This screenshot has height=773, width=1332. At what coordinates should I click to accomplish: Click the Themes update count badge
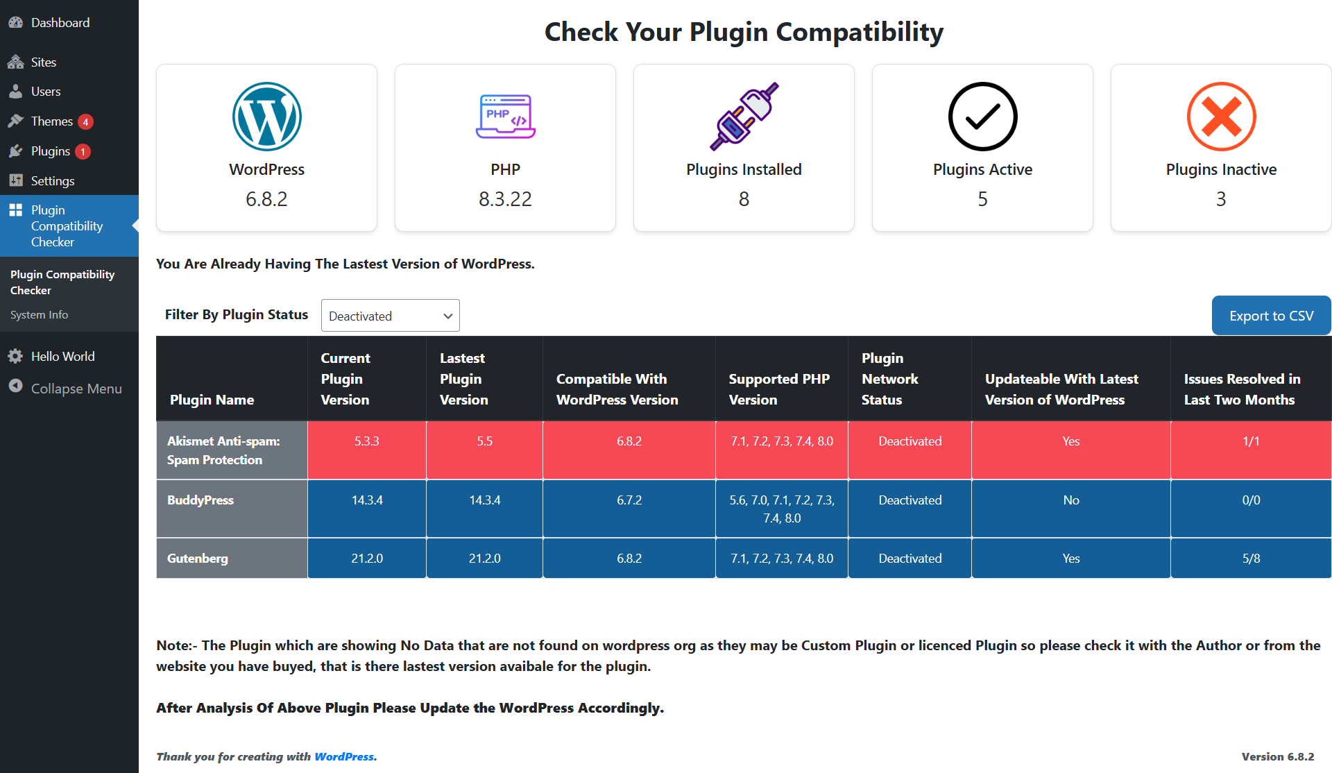tap(85, 121)
